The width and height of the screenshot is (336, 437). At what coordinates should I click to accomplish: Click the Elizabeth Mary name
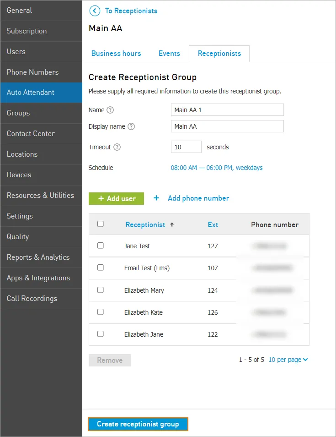coord(144,290)
